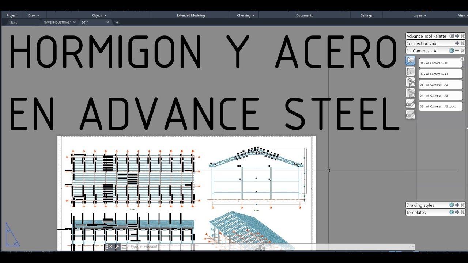Close the Advance Tool Palette panel
Image resolution: width=468 pixels, height=263 pixels.
(x=463, y=36)
